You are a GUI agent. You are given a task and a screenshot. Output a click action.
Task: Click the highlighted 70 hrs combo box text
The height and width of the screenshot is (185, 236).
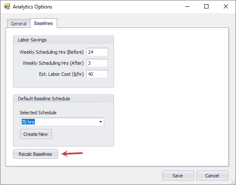pyautogui.click(x=28, y=122)
